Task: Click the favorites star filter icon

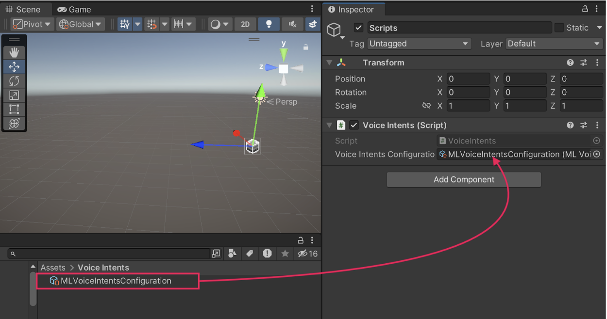Action: [285, 254]
